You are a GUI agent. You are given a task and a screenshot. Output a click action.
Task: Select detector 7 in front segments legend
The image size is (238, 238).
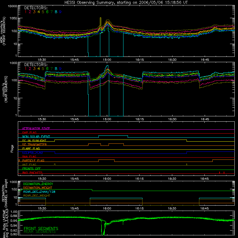point(51,12)
